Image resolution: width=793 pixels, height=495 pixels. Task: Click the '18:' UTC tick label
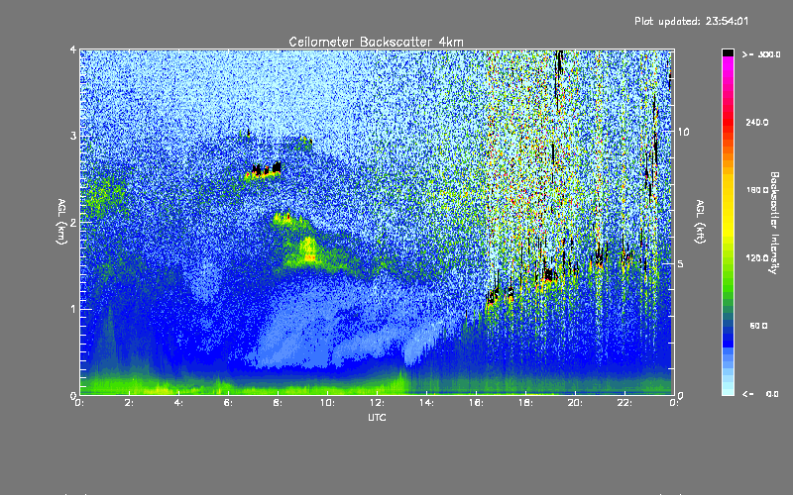pos(525,403)
